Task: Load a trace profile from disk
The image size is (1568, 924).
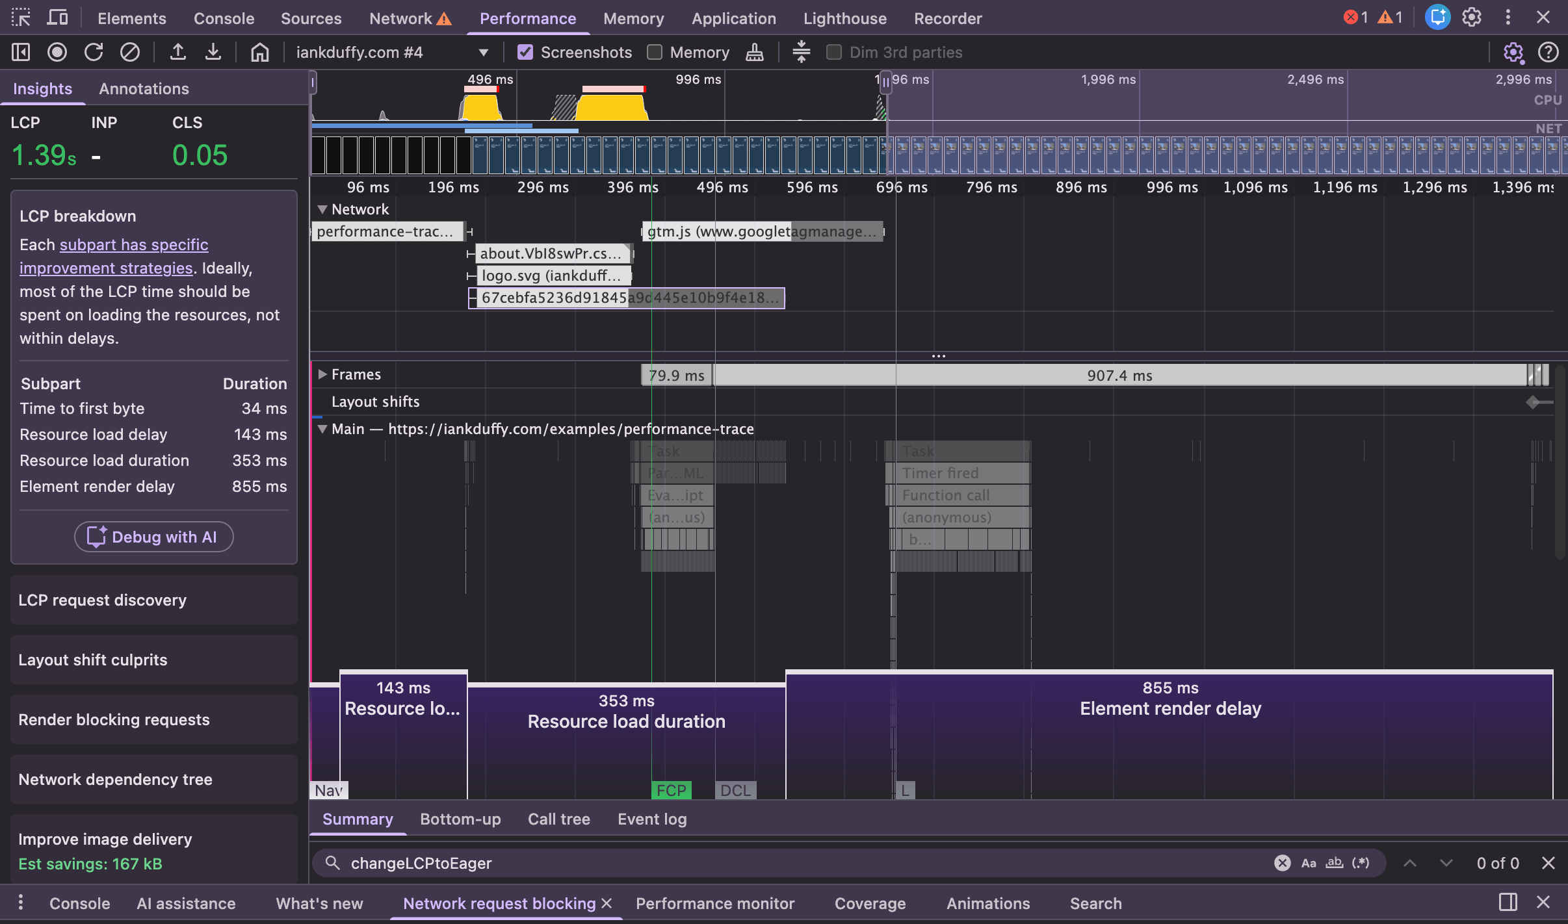Action: [x=178, y=52]
